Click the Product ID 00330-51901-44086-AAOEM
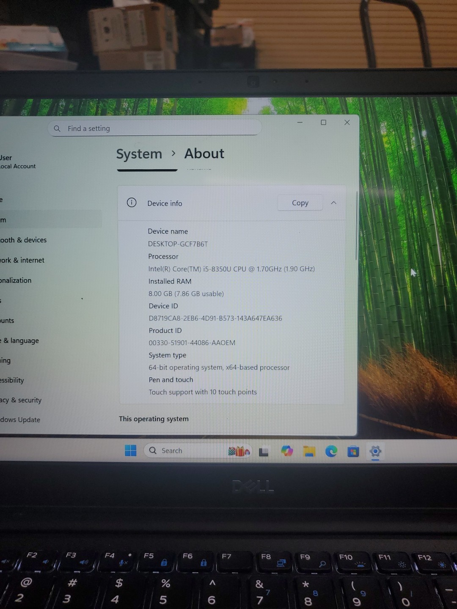Viewport: 457px width, 609px height. [x=192, y=343]
